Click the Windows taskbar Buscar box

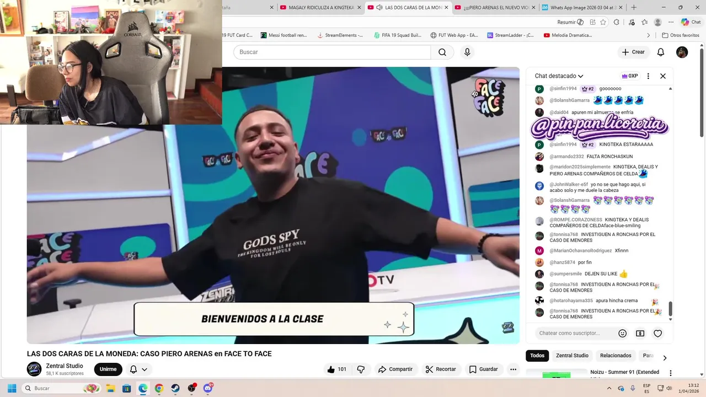coord(61,388)
